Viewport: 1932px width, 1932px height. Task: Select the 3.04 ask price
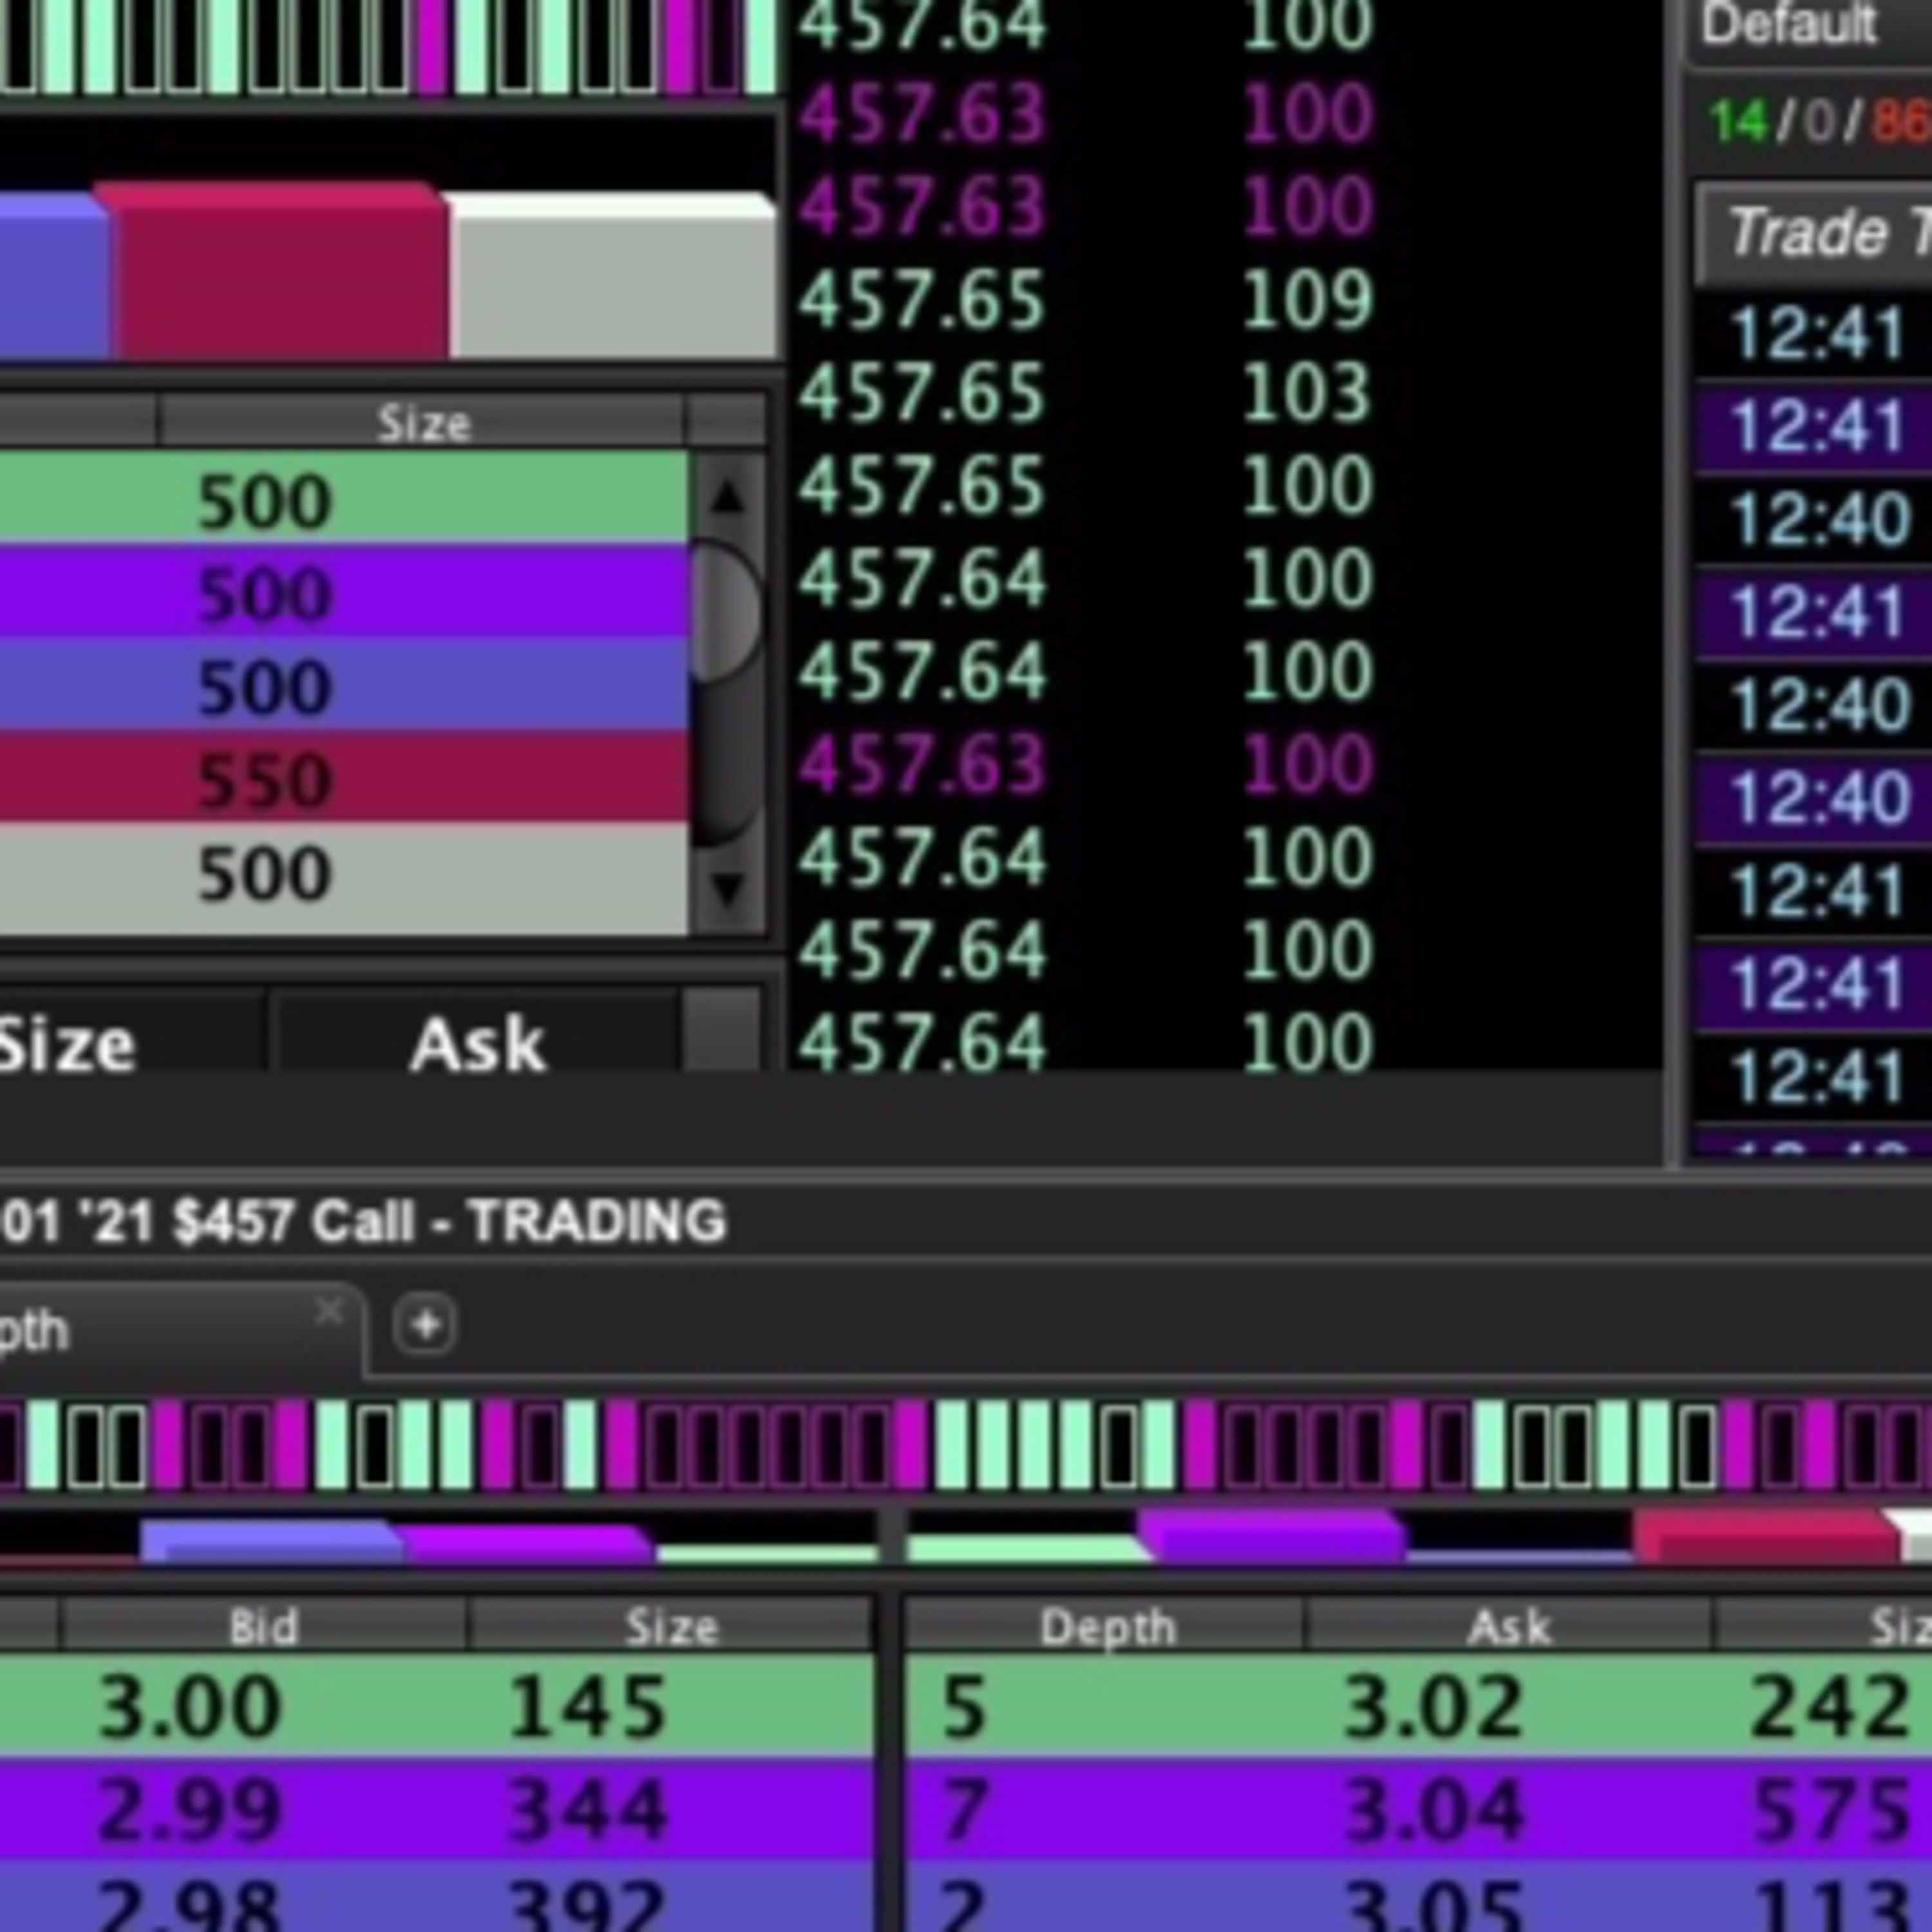tap(1433, 1809)
